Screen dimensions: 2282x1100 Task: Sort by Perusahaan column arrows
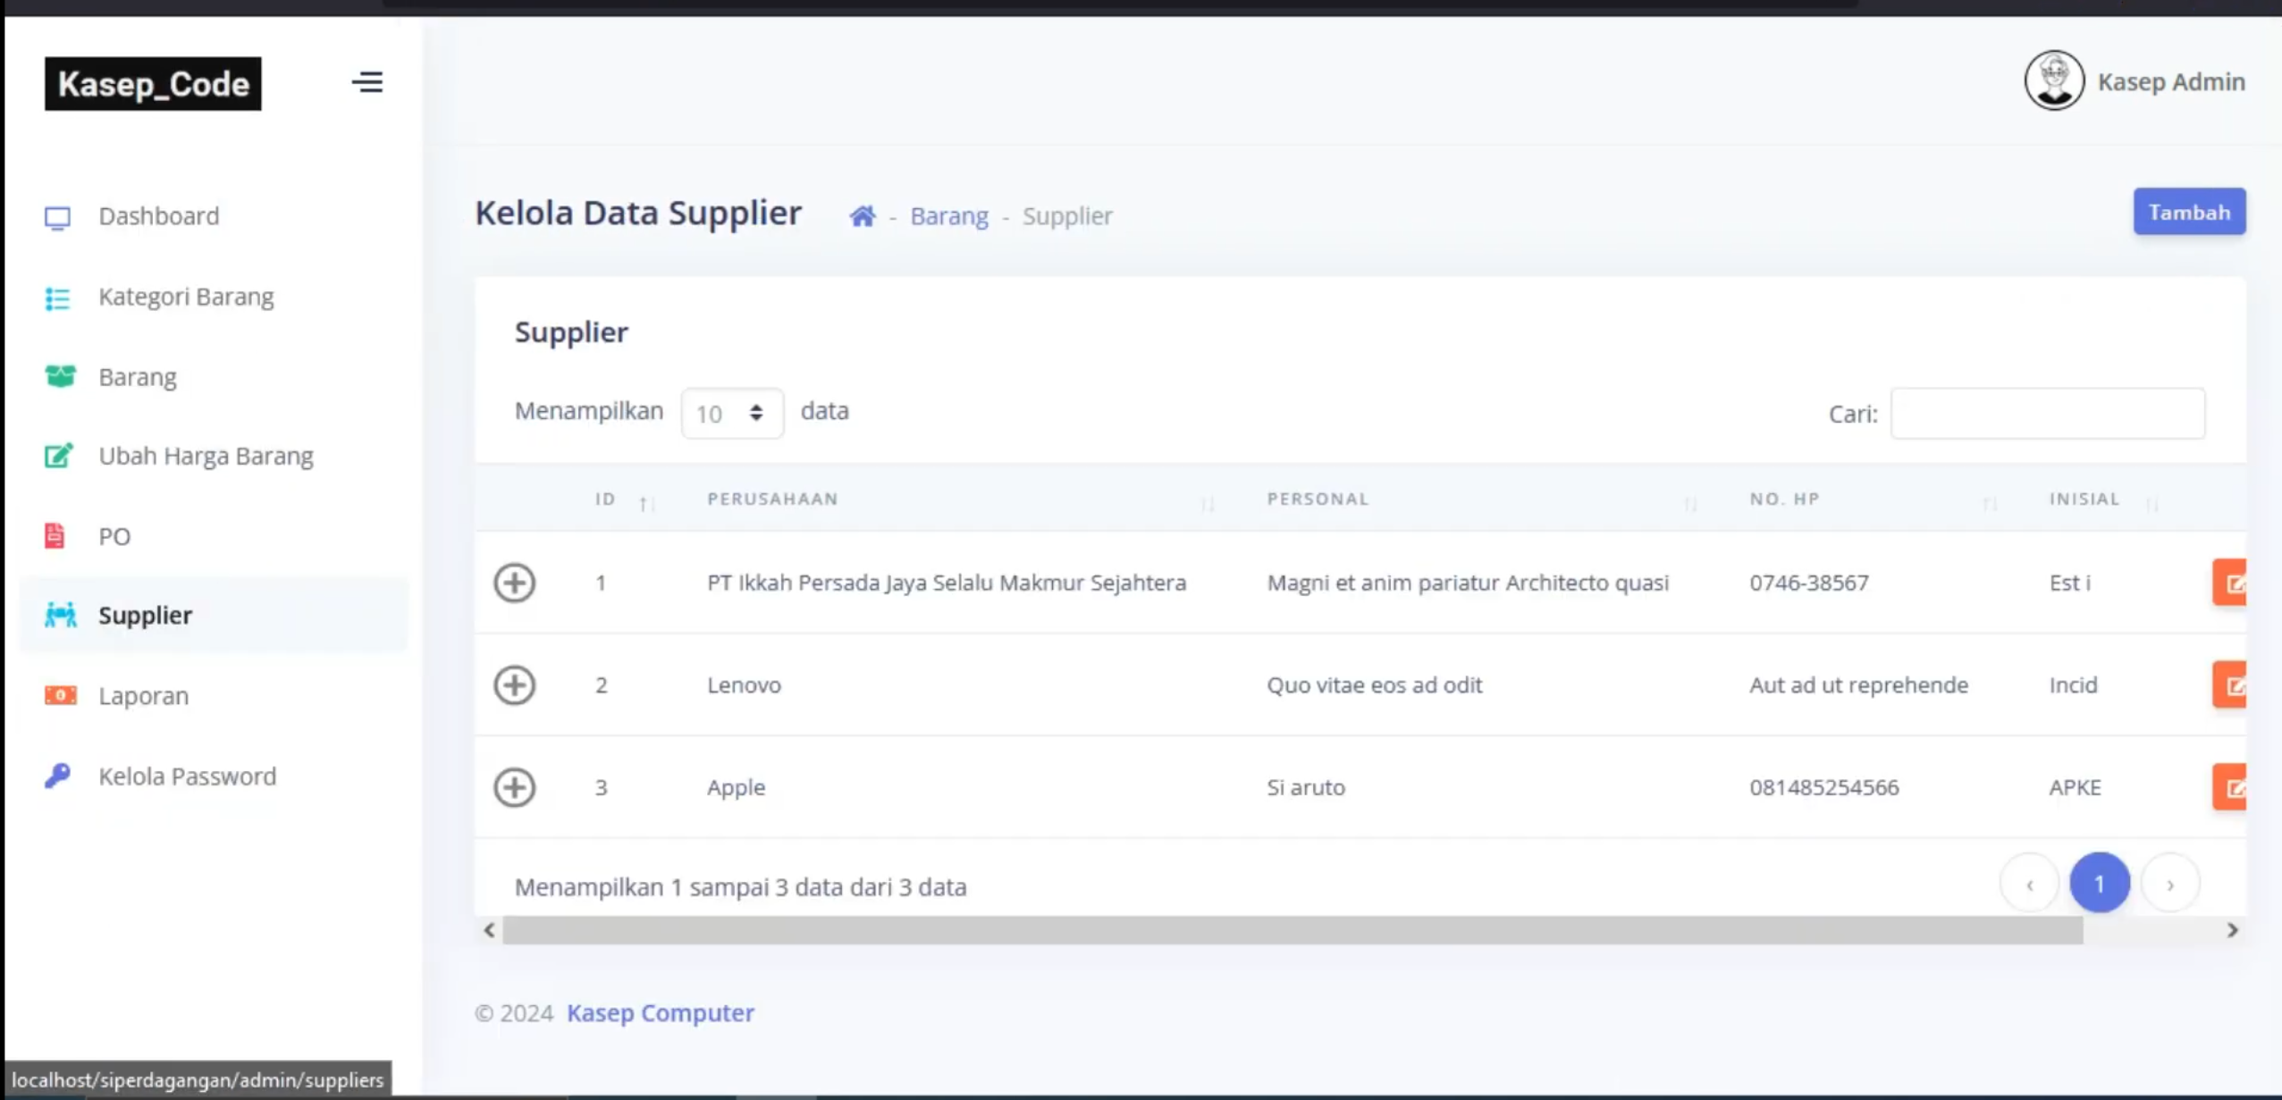[1208, 503]
